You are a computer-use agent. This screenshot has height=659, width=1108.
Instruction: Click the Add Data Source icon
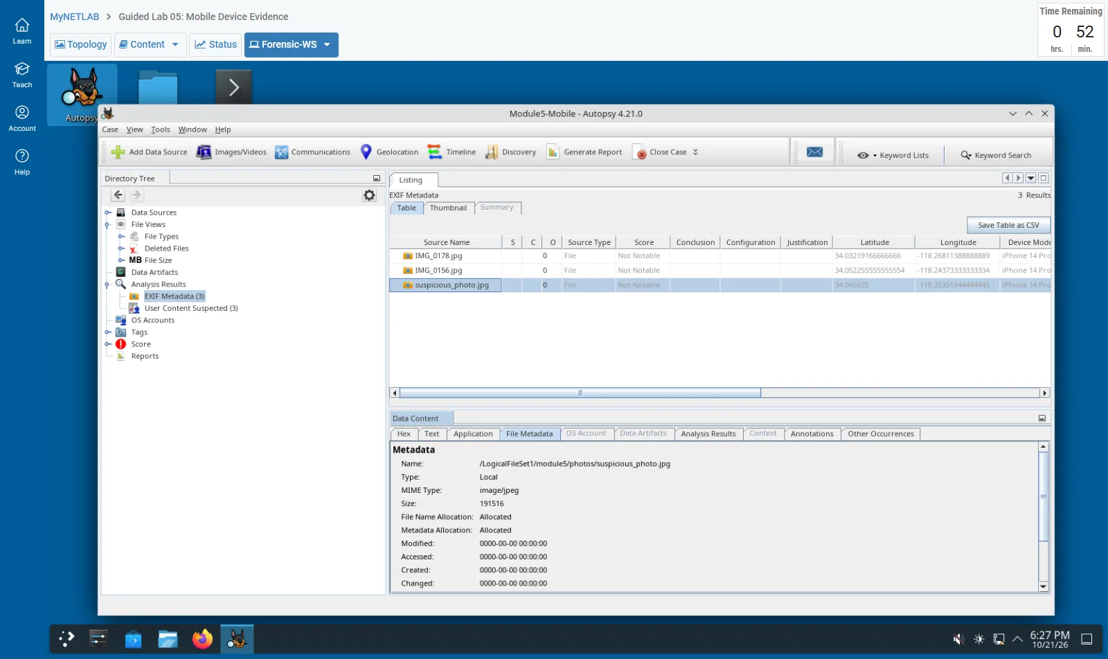click(x=118, y=152)
